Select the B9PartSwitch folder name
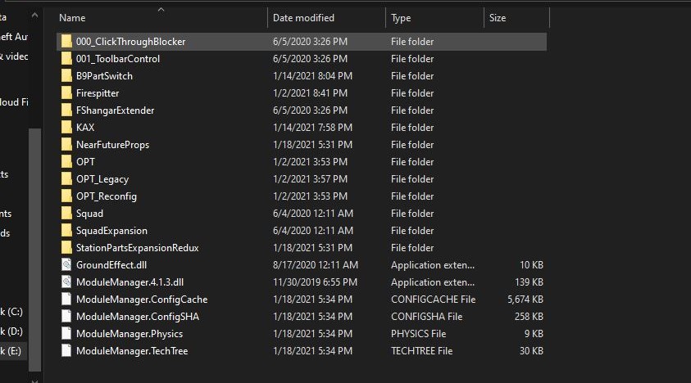This screenshot has width=691, height=383. tap(104, 76)
